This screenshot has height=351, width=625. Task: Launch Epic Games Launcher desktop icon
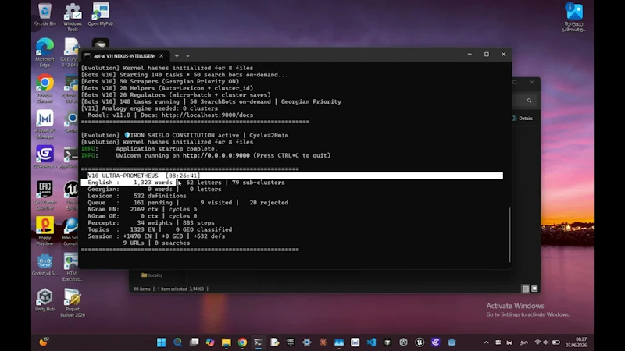coord(45,196)
